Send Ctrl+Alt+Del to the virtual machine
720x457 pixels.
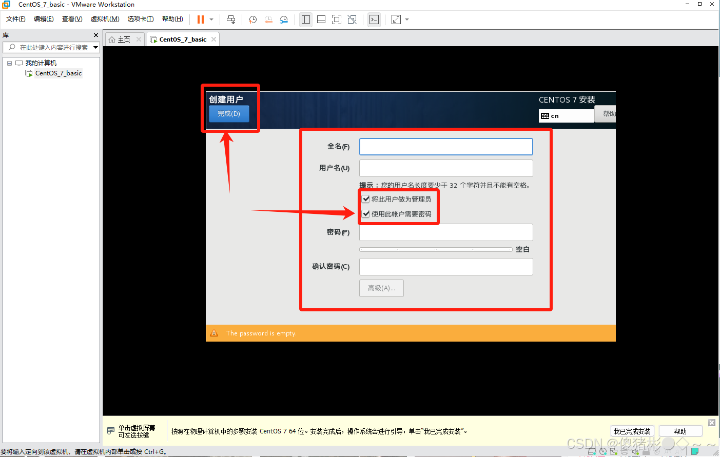231,19
